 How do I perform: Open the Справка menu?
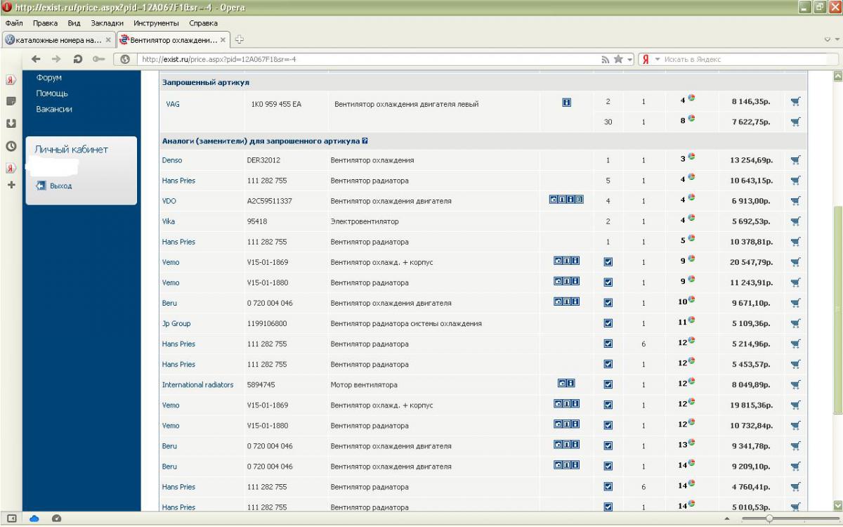(x=203, y=23)
